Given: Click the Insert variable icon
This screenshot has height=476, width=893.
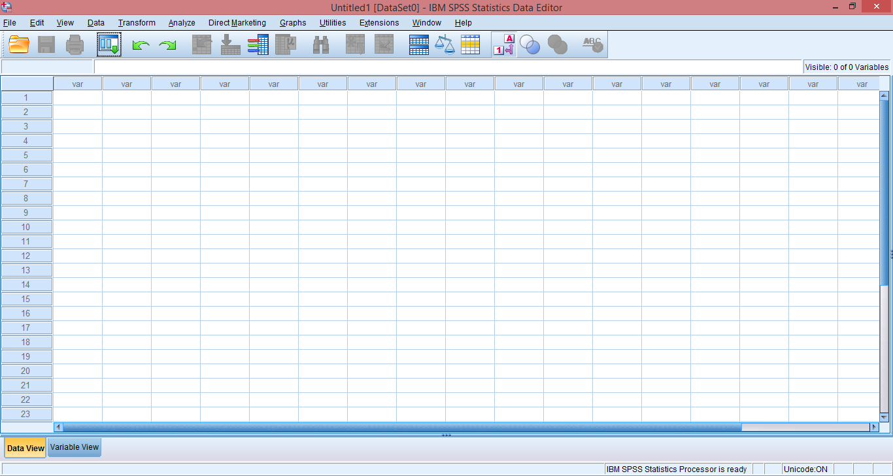Looking at the screenshot, I should pyautogui.click(x=384, y=44).
